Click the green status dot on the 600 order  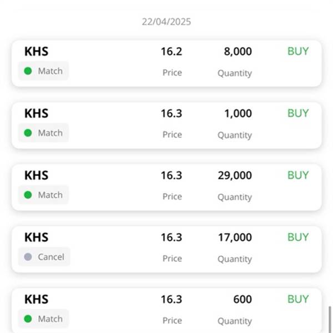pyautogui.click(x=28, y=319)
